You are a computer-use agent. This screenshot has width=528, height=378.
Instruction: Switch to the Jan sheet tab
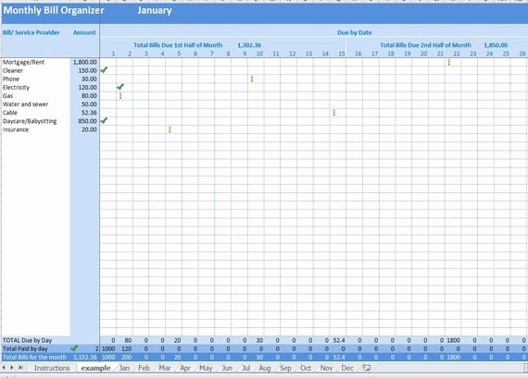click(124, 368)
